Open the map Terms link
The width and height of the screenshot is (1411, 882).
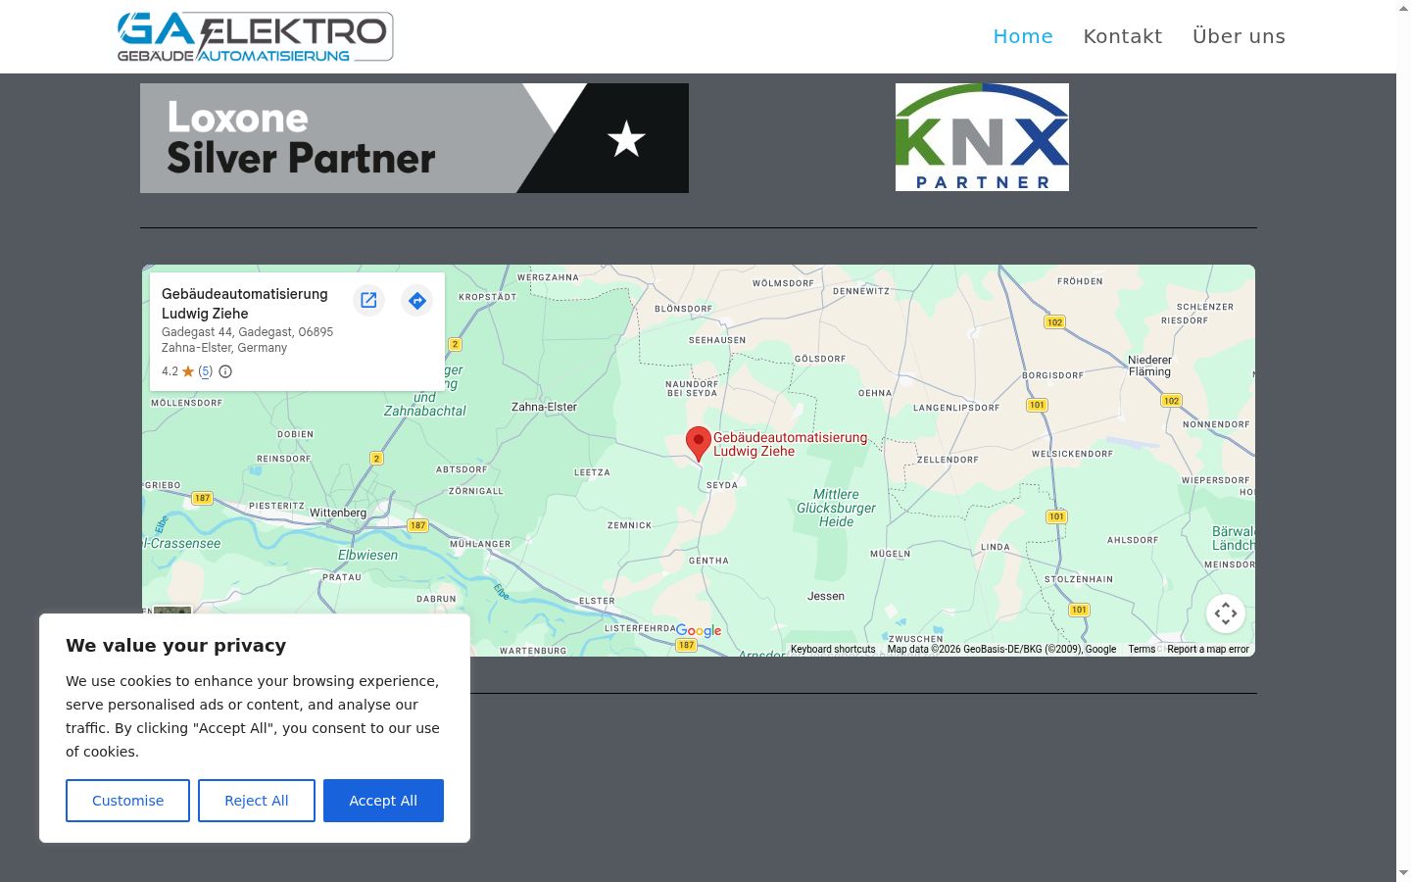coord(1142,649)
